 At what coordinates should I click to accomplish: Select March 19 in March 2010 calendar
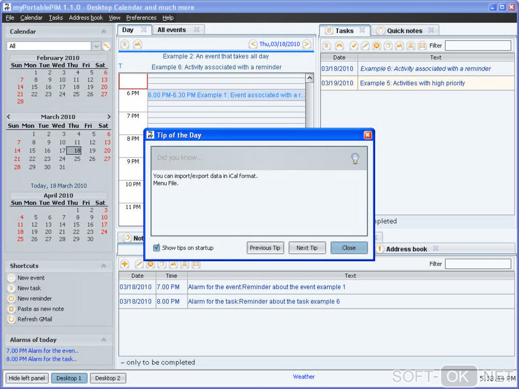pos(92,151)
